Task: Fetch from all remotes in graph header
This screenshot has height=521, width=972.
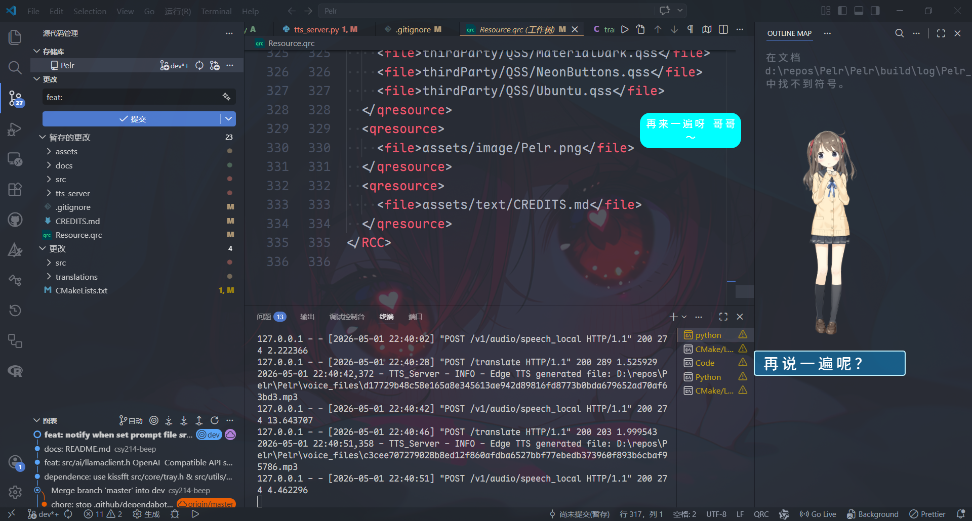Action: point(169,420)
